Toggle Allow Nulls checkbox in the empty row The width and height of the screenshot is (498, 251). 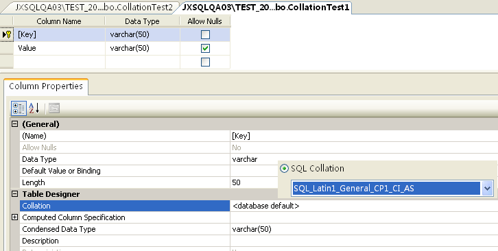click(x=206, y=62)
